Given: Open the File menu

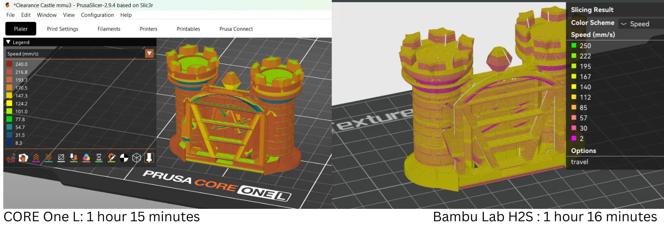Looking at the screenshot, I should pos(10,15).
